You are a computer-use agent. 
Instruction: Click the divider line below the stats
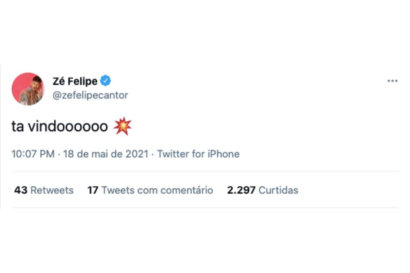(205, 208)
